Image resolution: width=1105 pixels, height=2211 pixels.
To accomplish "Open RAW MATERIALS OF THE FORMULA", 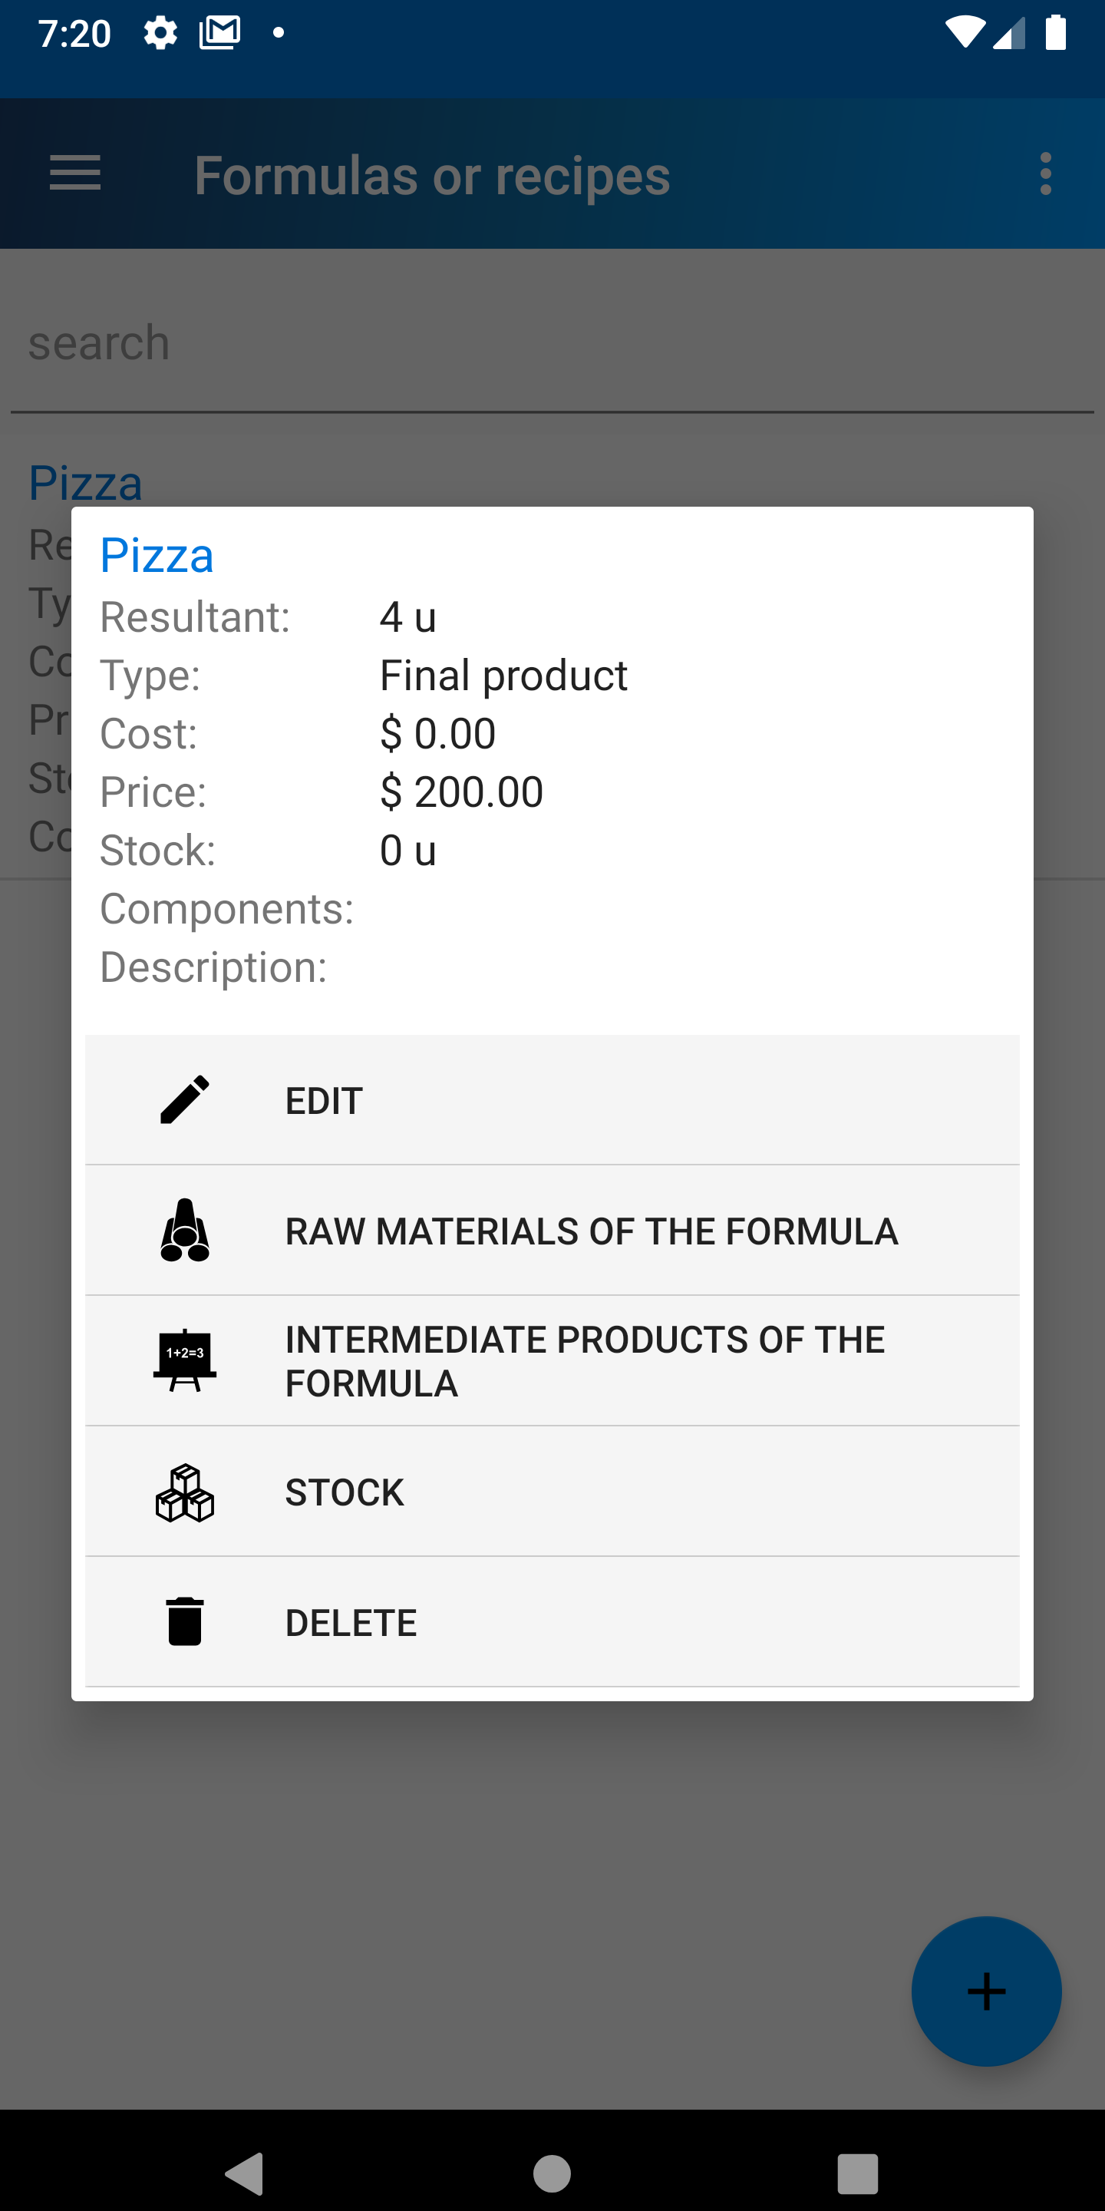I will tap(552, 1230).
